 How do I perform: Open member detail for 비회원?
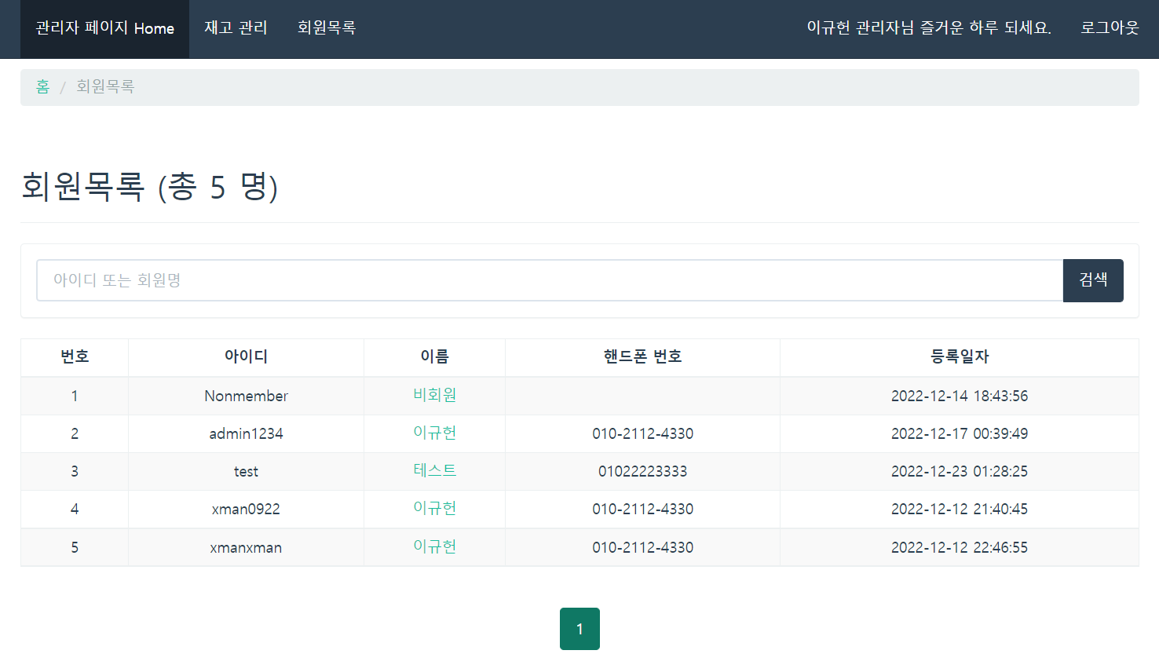click(x=433, y=396)
